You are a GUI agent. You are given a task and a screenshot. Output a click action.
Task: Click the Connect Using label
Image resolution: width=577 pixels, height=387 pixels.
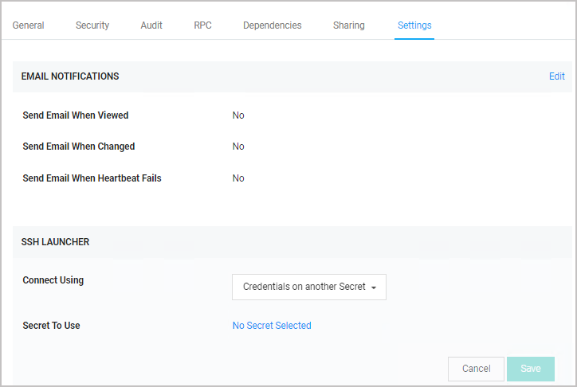coord(53,280)
